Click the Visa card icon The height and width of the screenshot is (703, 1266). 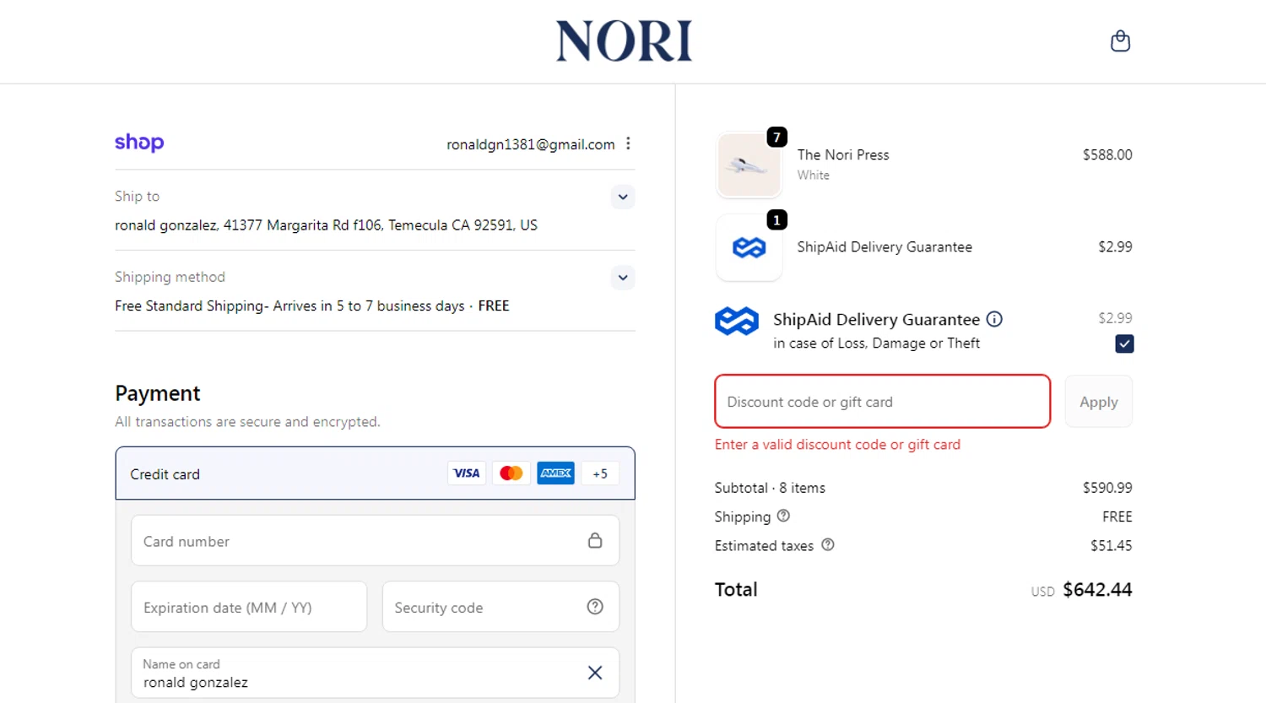tap(467, 473)
